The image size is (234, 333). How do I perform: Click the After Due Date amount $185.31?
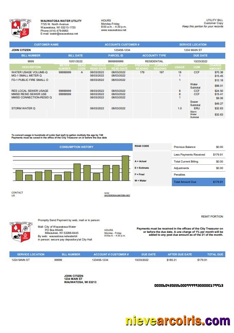172,260
